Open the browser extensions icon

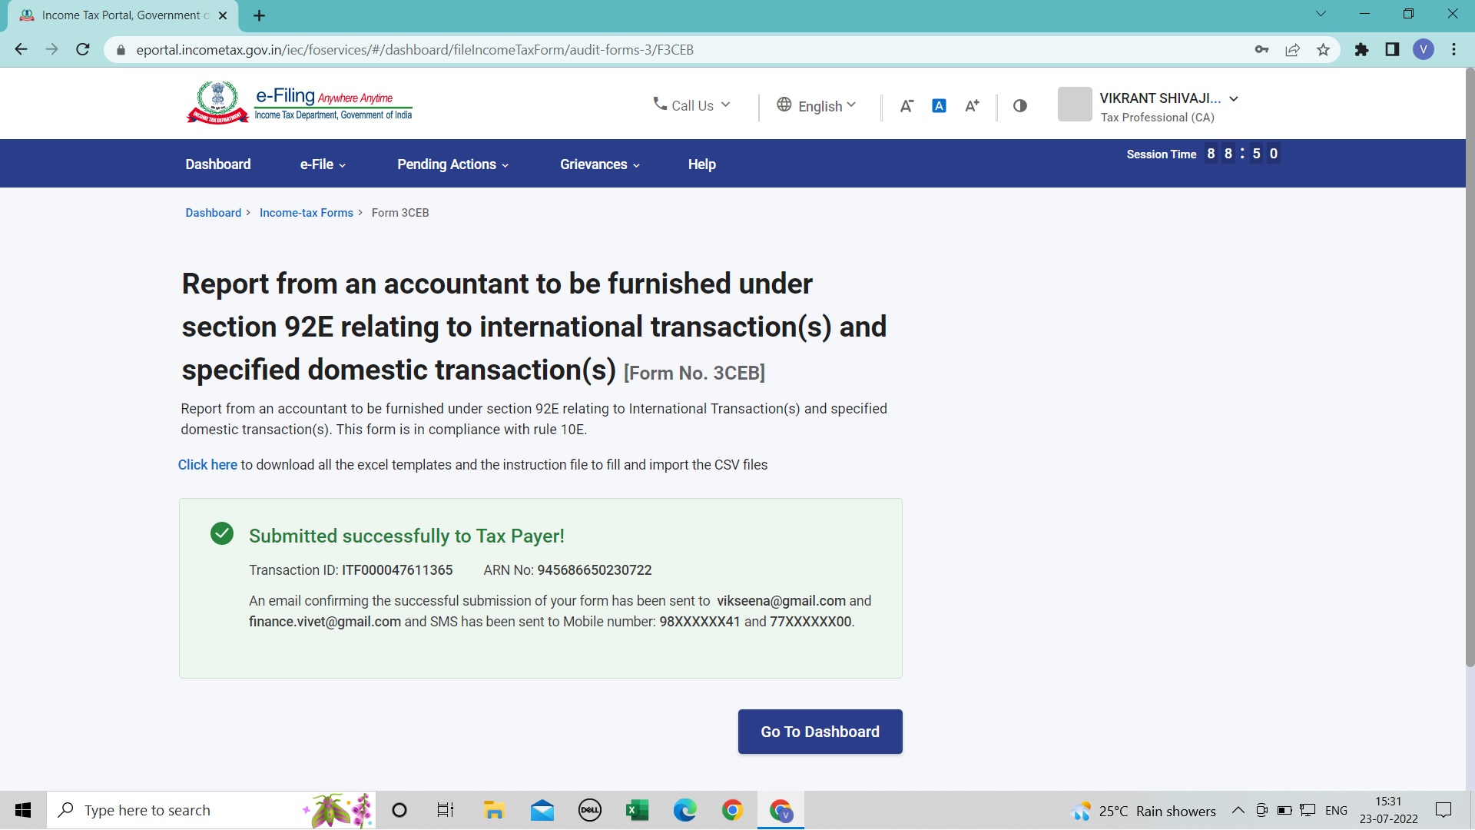click(1361, 49)
